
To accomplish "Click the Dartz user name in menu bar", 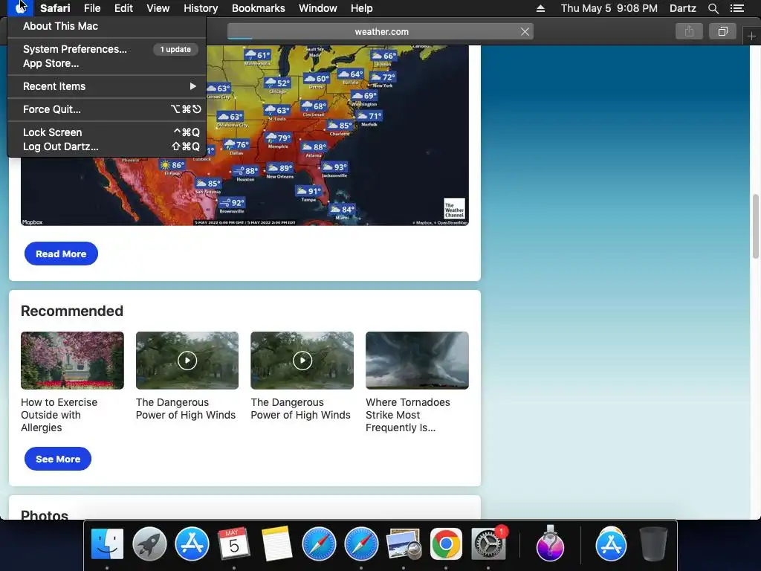I will [683, 8].
